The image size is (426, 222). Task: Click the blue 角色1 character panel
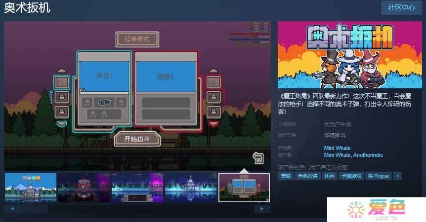tap(104, 76)
